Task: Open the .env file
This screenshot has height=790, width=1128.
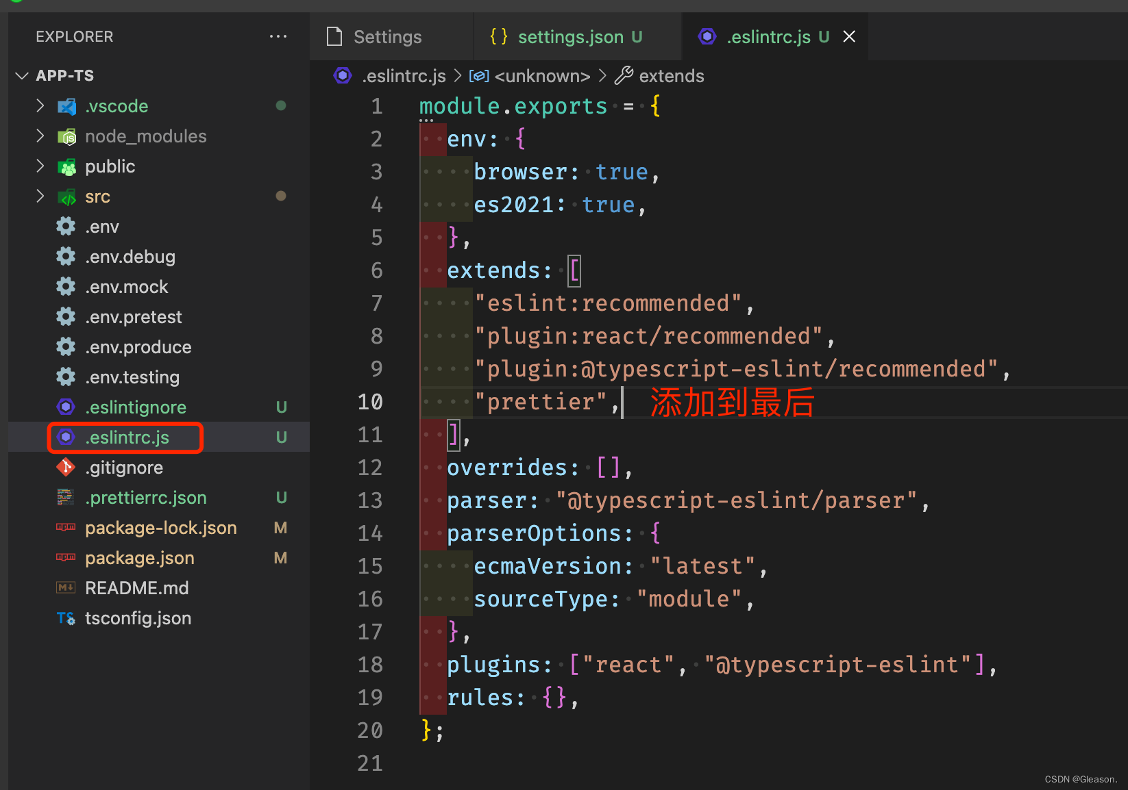Action: (159, 227)
